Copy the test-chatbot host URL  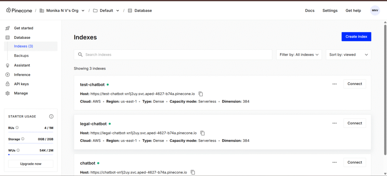click(201, 94)
